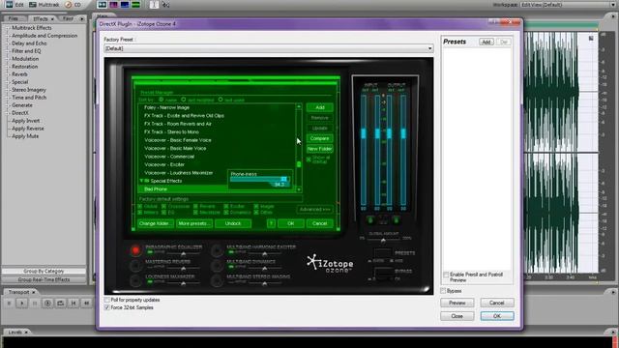Screen dimensions: 619x348
Task: Select the green spectral phase display icon
Action: click(135, 4)
